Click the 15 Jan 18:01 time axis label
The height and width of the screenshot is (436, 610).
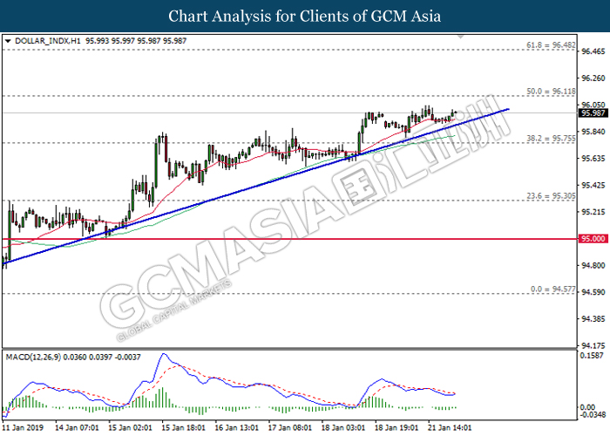point(184,428)
